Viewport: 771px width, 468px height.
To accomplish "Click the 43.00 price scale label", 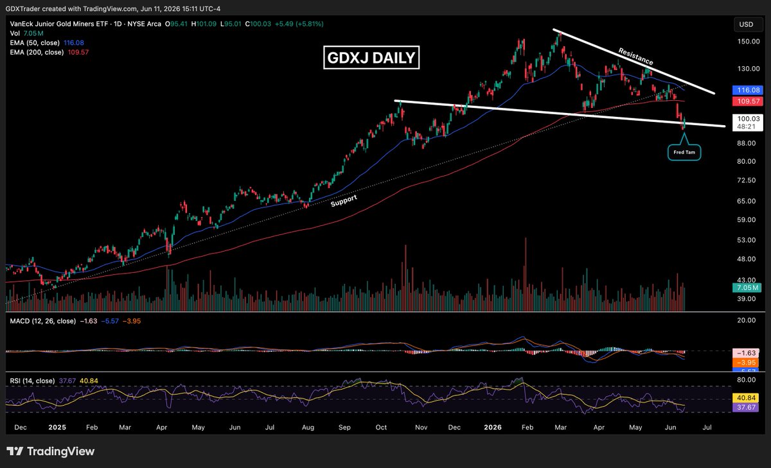I will 747,280.
